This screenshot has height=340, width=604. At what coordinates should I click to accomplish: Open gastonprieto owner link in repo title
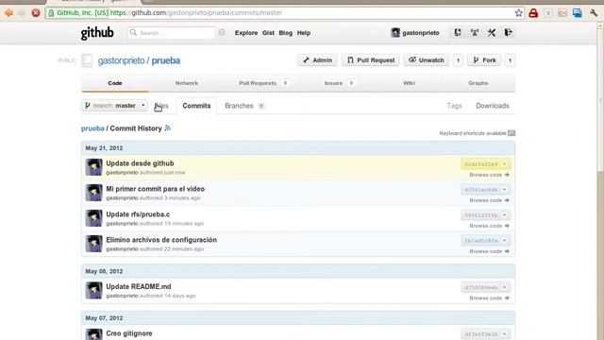[121, 60]
